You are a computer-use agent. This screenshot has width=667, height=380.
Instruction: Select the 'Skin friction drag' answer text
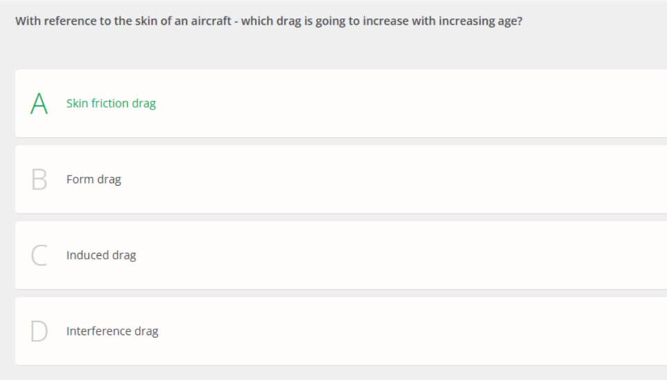[x=111, y=103]
